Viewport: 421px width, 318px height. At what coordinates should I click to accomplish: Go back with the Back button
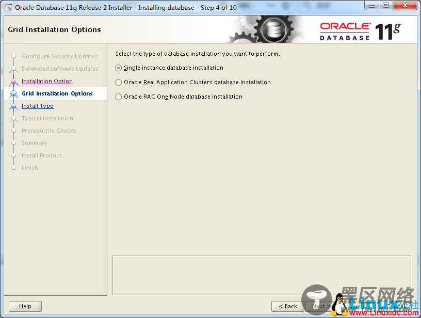pos(288,306)
